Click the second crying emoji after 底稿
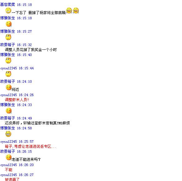 [76, 11]
